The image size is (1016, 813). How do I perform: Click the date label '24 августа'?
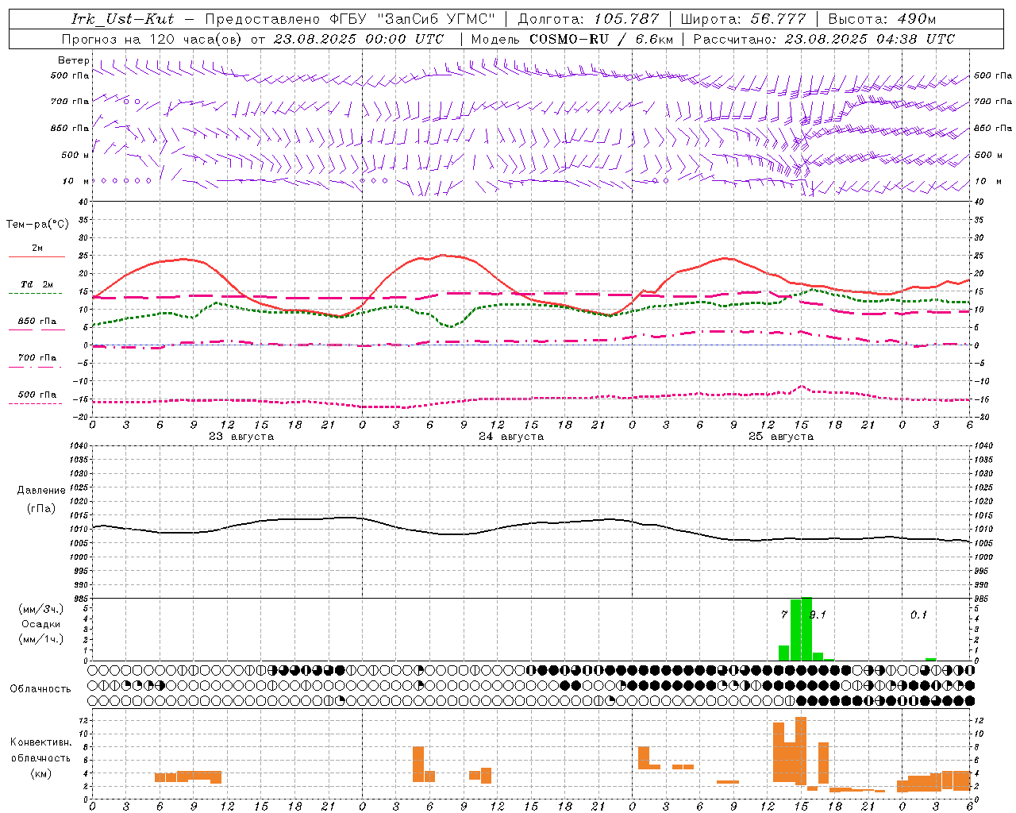point(511,437)
